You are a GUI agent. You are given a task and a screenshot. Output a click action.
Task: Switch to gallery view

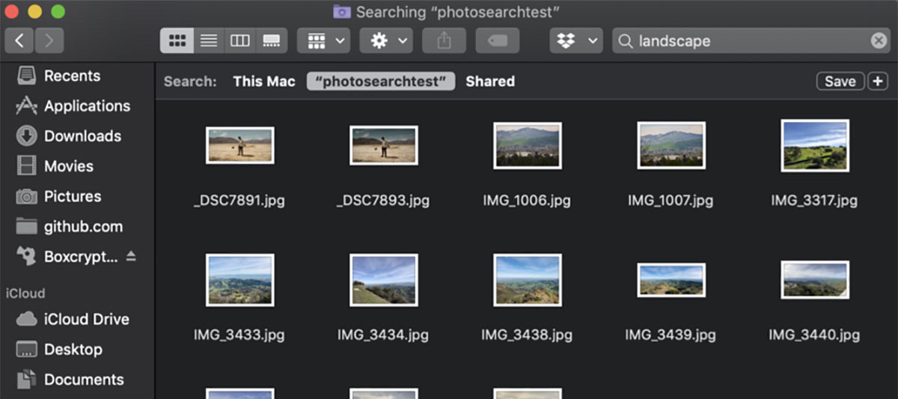272,40
